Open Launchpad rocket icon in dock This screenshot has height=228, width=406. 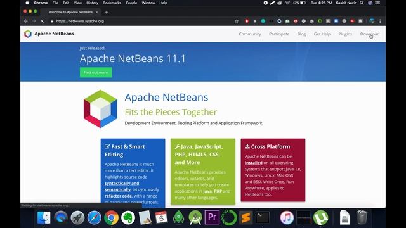tap(77, 217)
